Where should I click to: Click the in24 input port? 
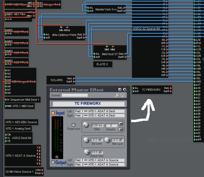[195, 107]
